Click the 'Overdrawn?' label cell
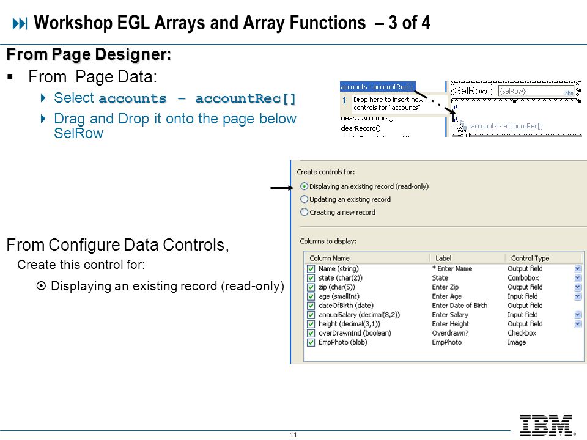The image size is (587, 440). (x=450, y=333)
